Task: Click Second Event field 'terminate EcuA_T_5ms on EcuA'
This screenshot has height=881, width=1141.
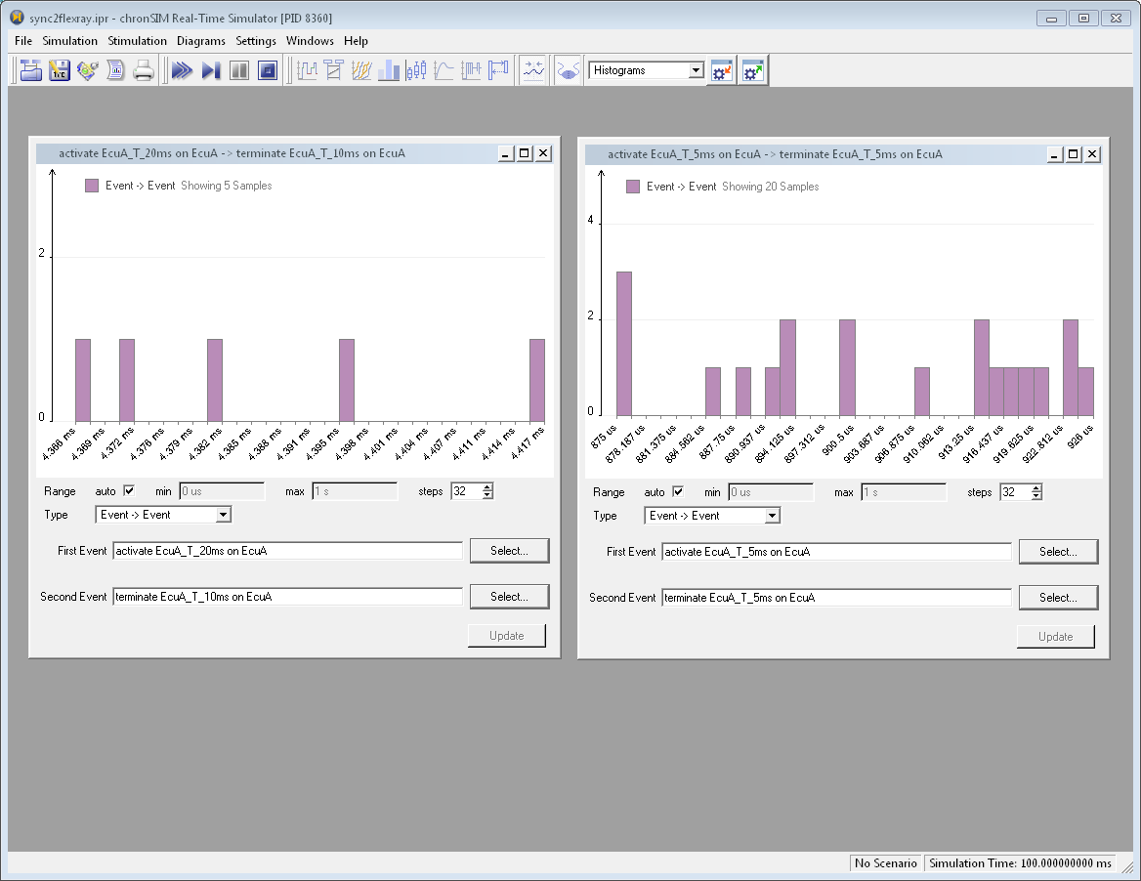Action: 836,598
